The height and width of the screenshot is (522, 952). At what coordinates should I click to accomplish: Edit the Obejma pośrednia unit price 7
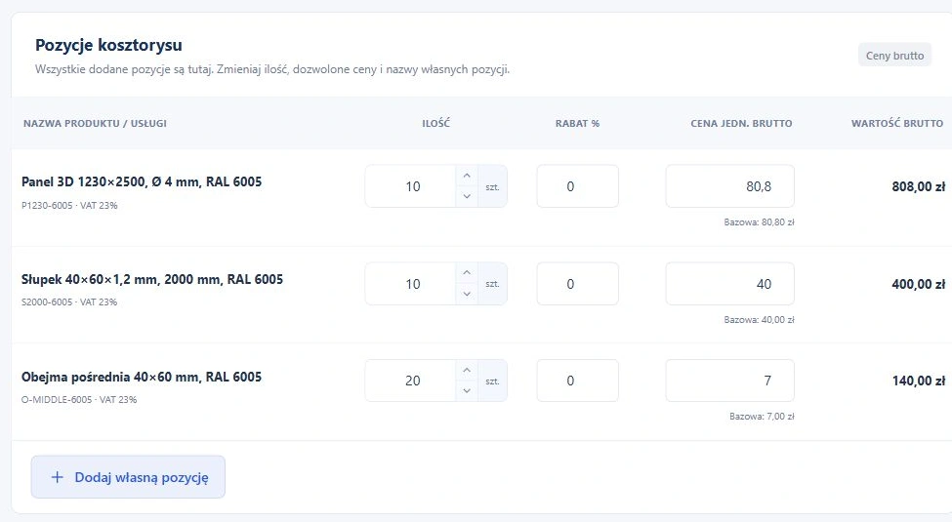click(729, 381)
